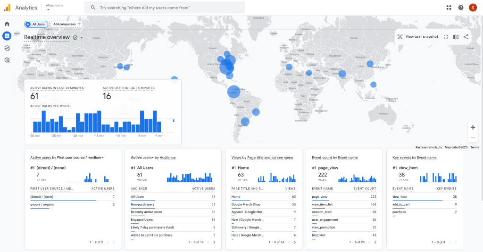Open the Explore icon in sidebar
This screenshot has height=252, width=483.
[x=7, y=48]
